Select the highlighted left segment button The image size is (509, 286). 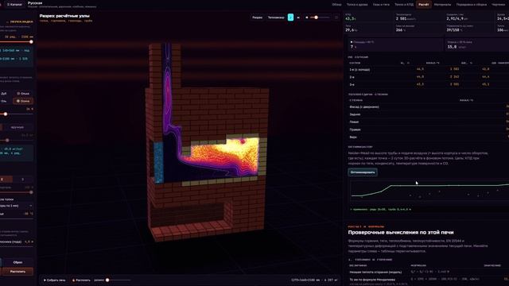point(6,180)
